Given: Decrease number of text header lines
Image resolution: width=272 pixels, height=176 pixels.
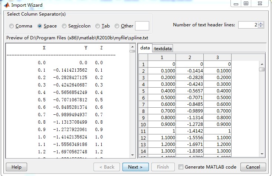Looking at the screenshot, I should (261, 27).
